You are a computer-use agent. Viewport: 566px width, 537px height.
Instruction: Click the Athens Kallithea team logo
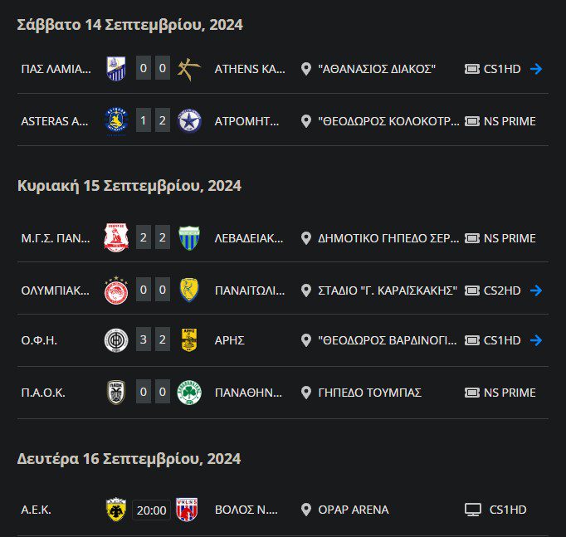click(188, 69)
